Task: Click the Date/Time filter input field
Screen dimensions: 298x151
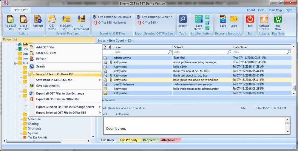Action: pos(262,52)
